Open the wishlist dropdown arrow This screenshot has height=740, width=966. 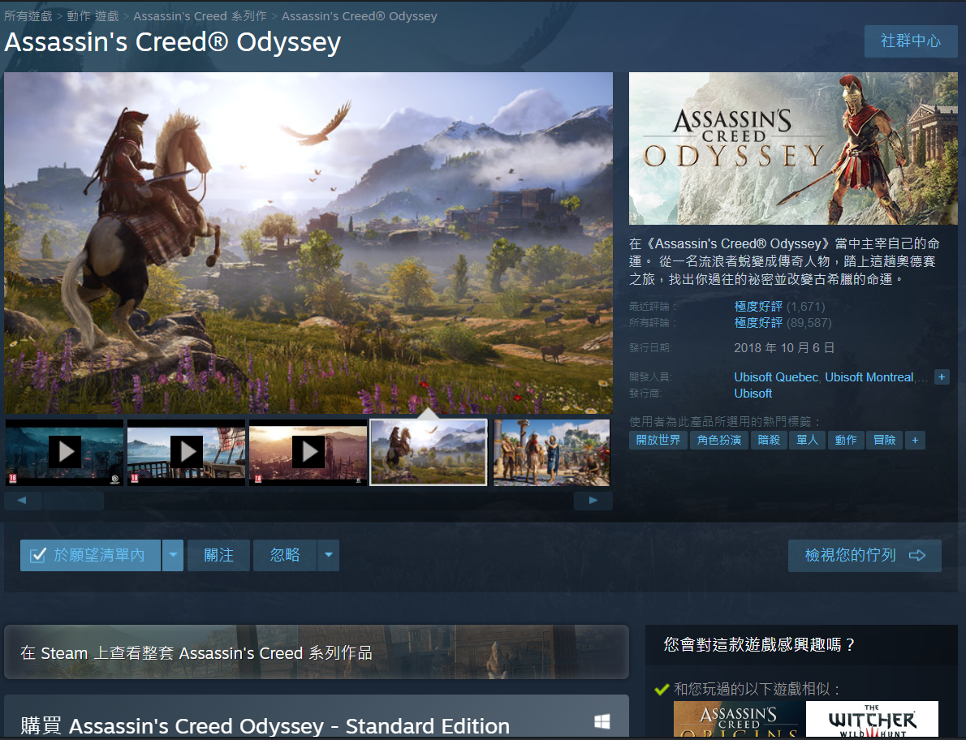point(173,555)
